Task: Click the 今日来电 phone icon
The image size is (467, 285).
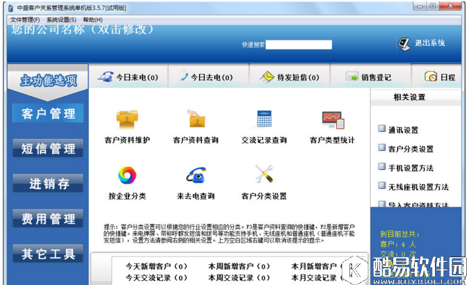Action: click(105, 76)
